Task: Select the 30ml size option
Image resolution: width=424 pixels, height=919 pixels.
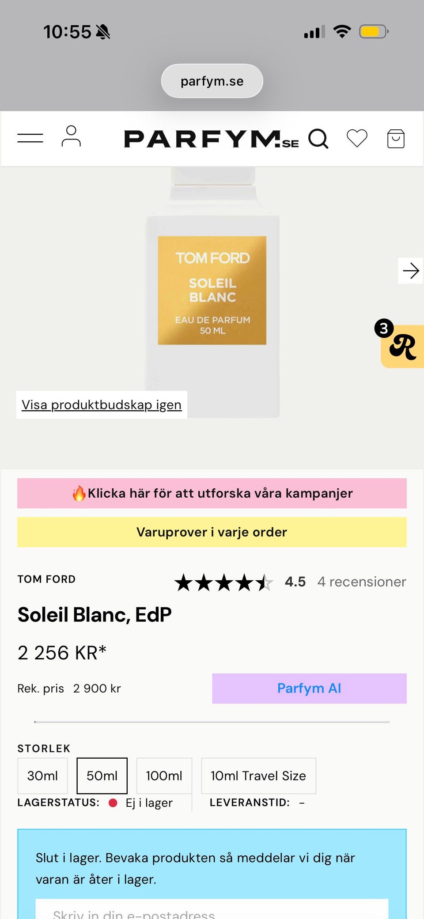Action: 42,775
